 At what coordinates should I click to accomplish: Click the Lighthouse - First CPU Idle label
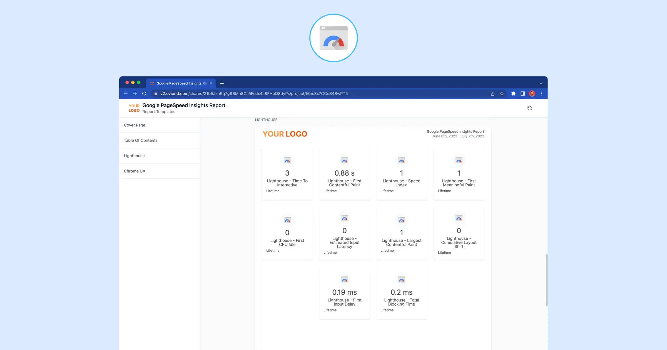287,242
